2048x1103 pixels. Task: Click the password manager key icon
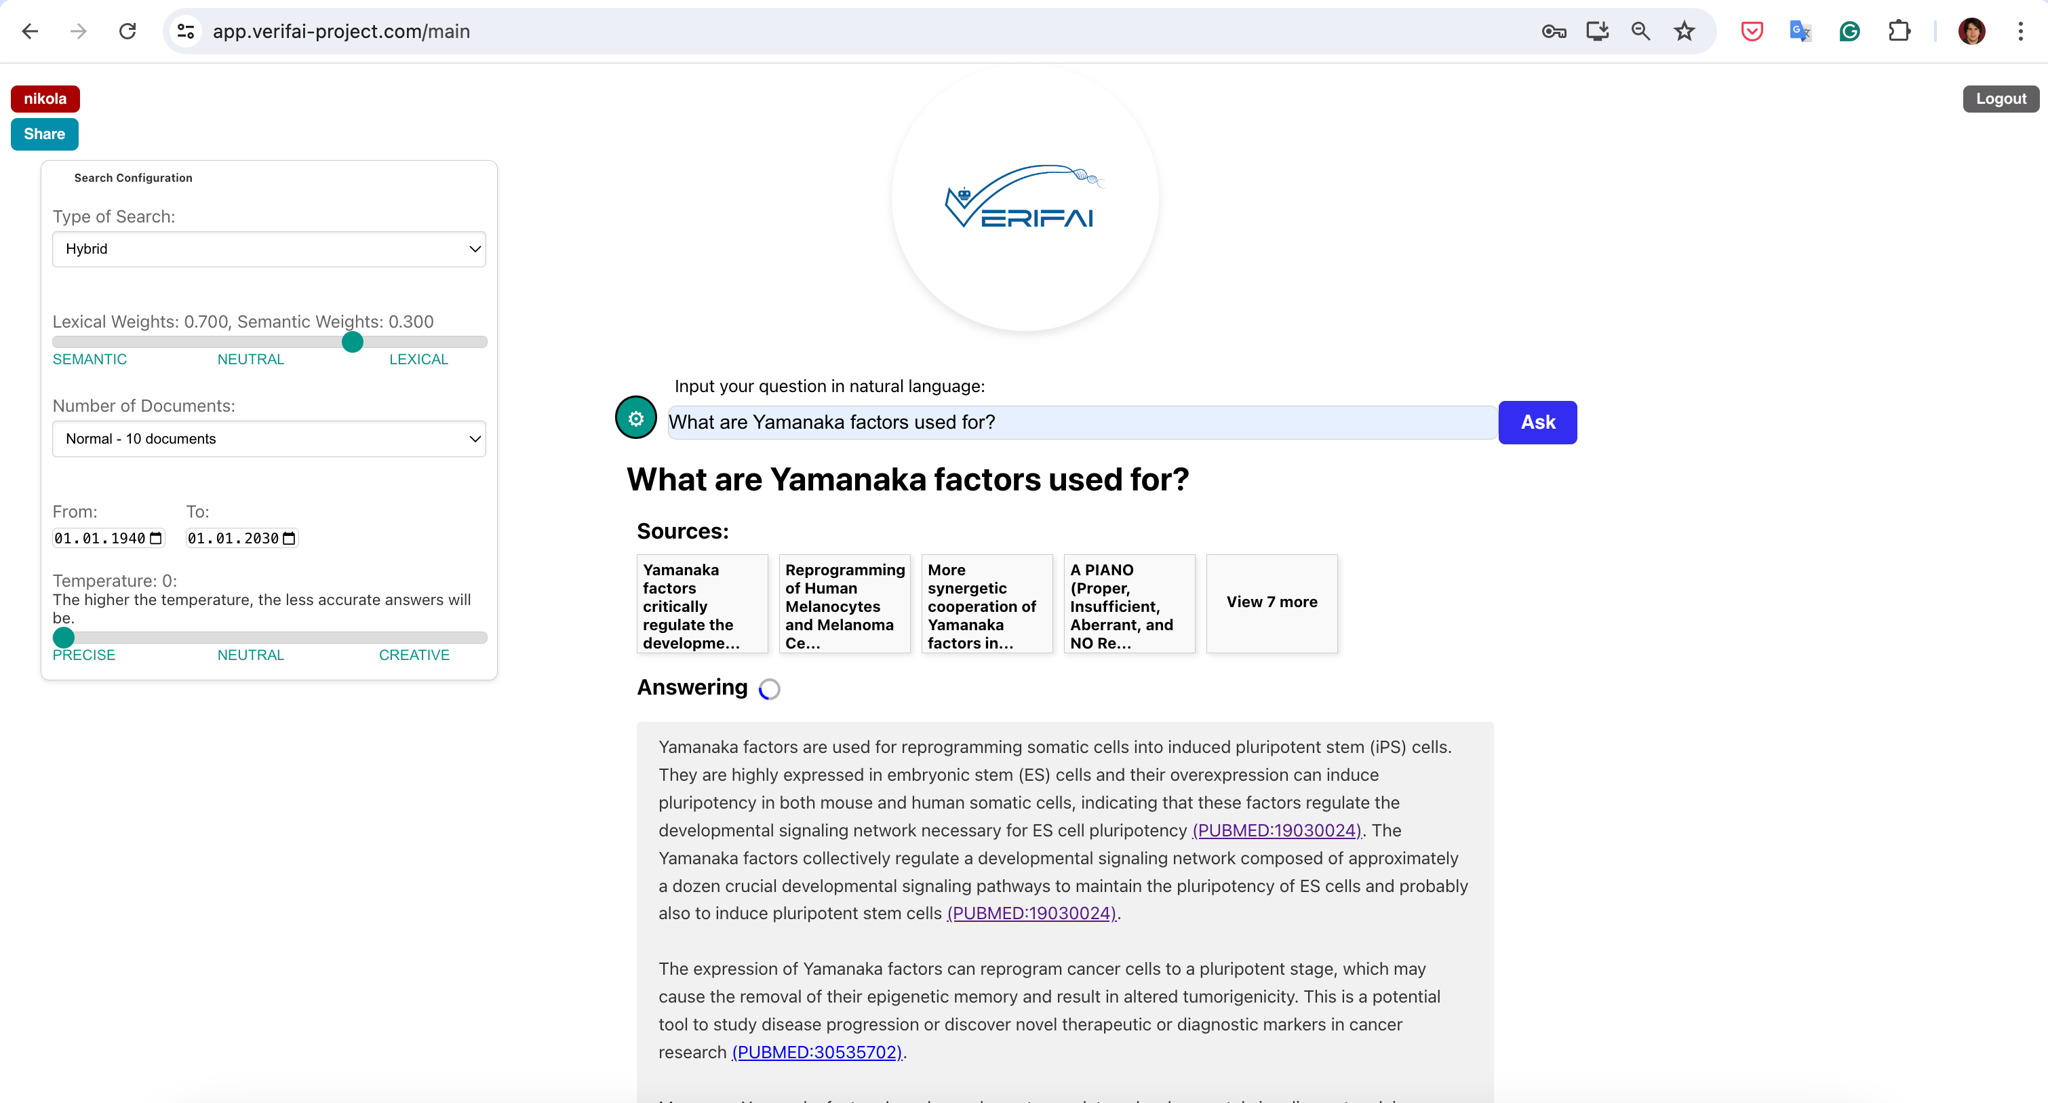click(x=1554, y=31)
